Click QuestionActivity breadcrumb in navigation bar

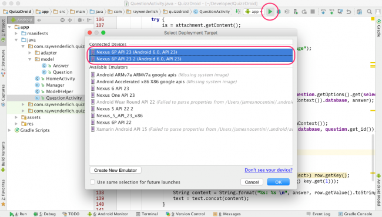[x=212, y=11]
